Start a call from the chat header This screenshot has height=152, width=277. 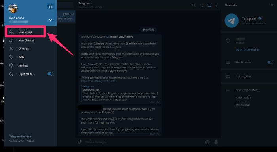(202, 5)
